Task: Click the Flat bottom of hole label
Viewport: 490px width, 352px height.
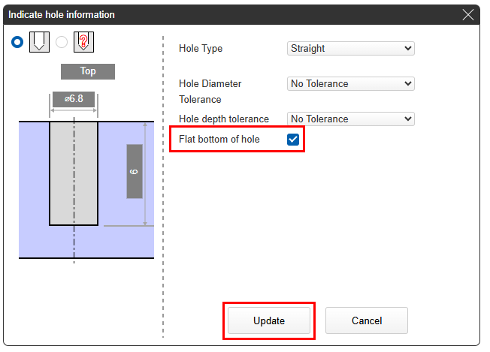Action: coord(219,140)
